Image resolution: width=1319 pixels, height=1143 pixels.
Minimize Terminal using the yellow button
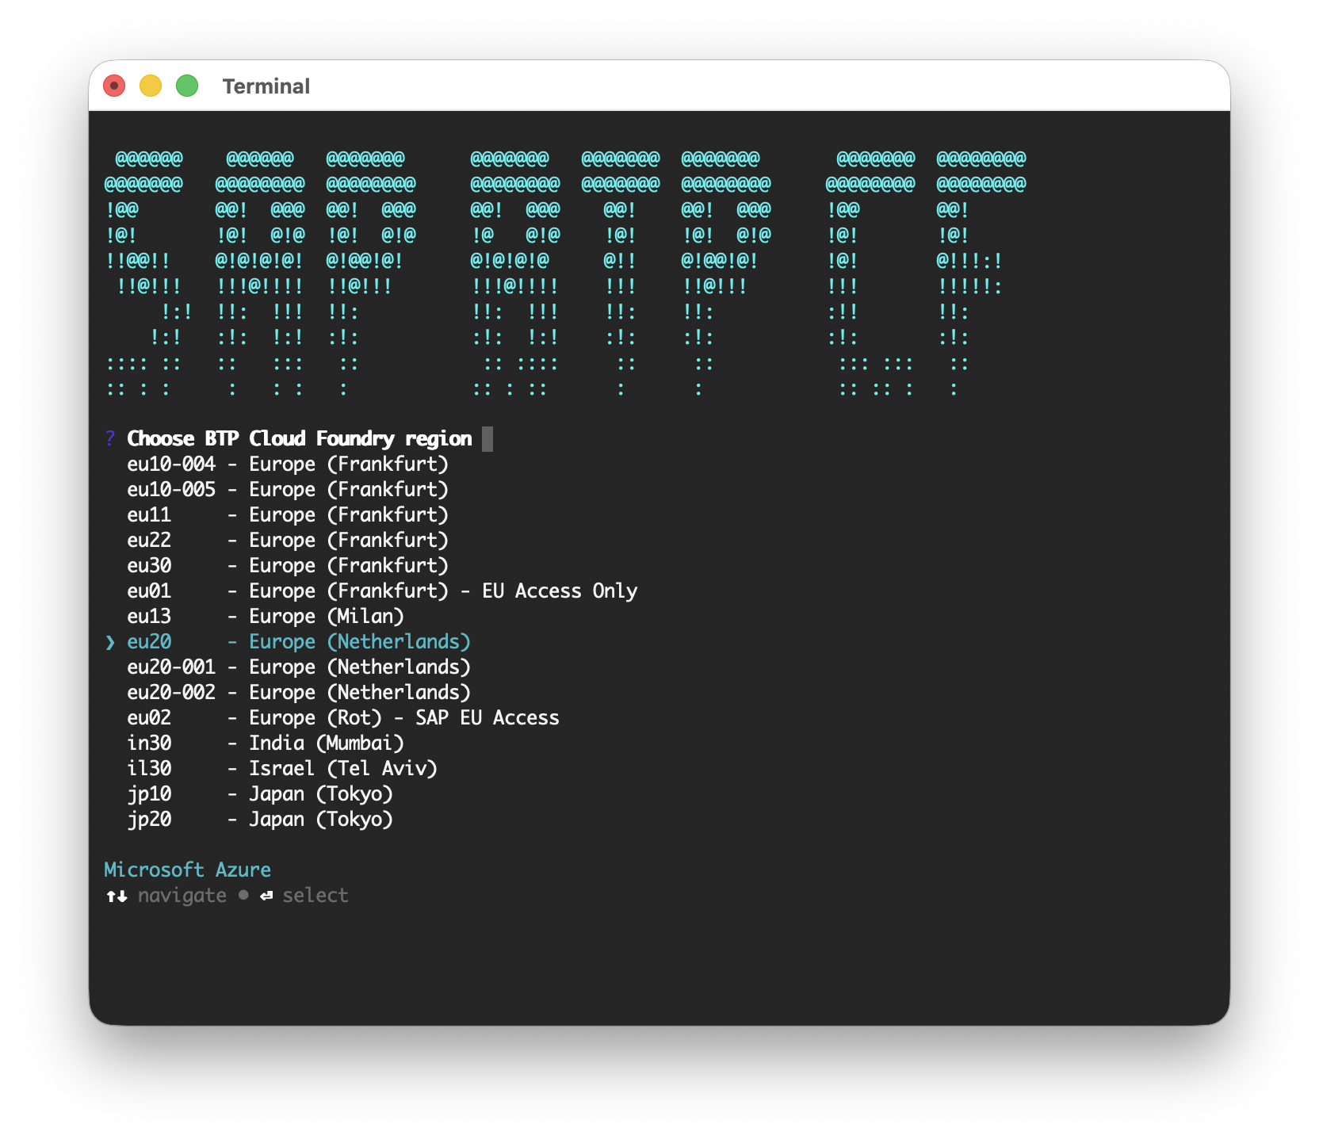tap(151, 86)
